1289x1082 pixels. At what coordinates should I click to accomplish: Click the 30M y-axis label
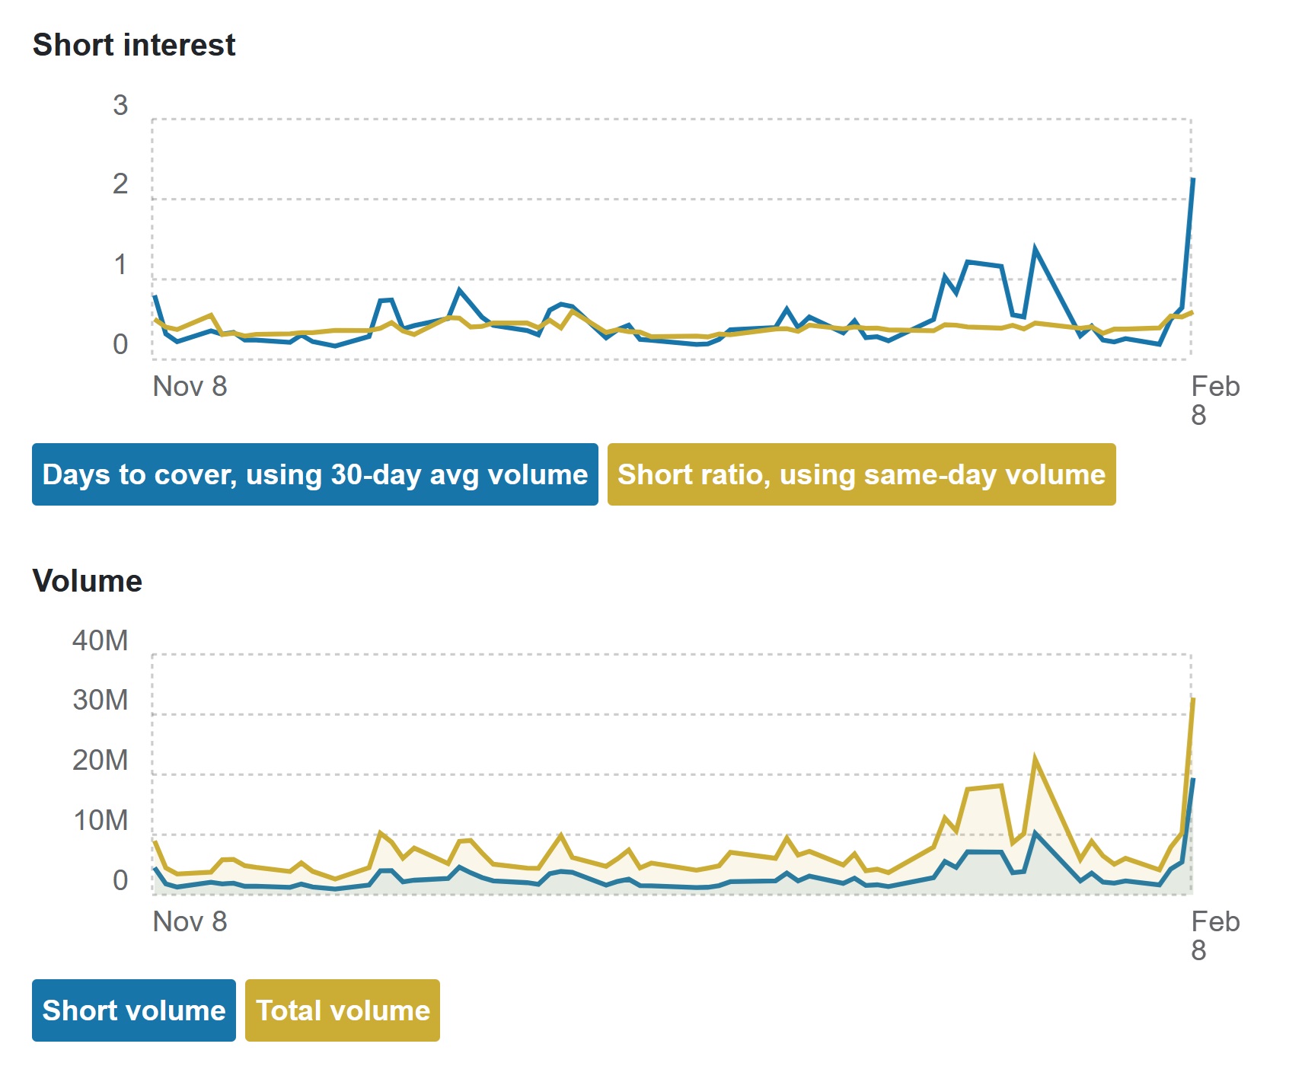tap(101, 701)
